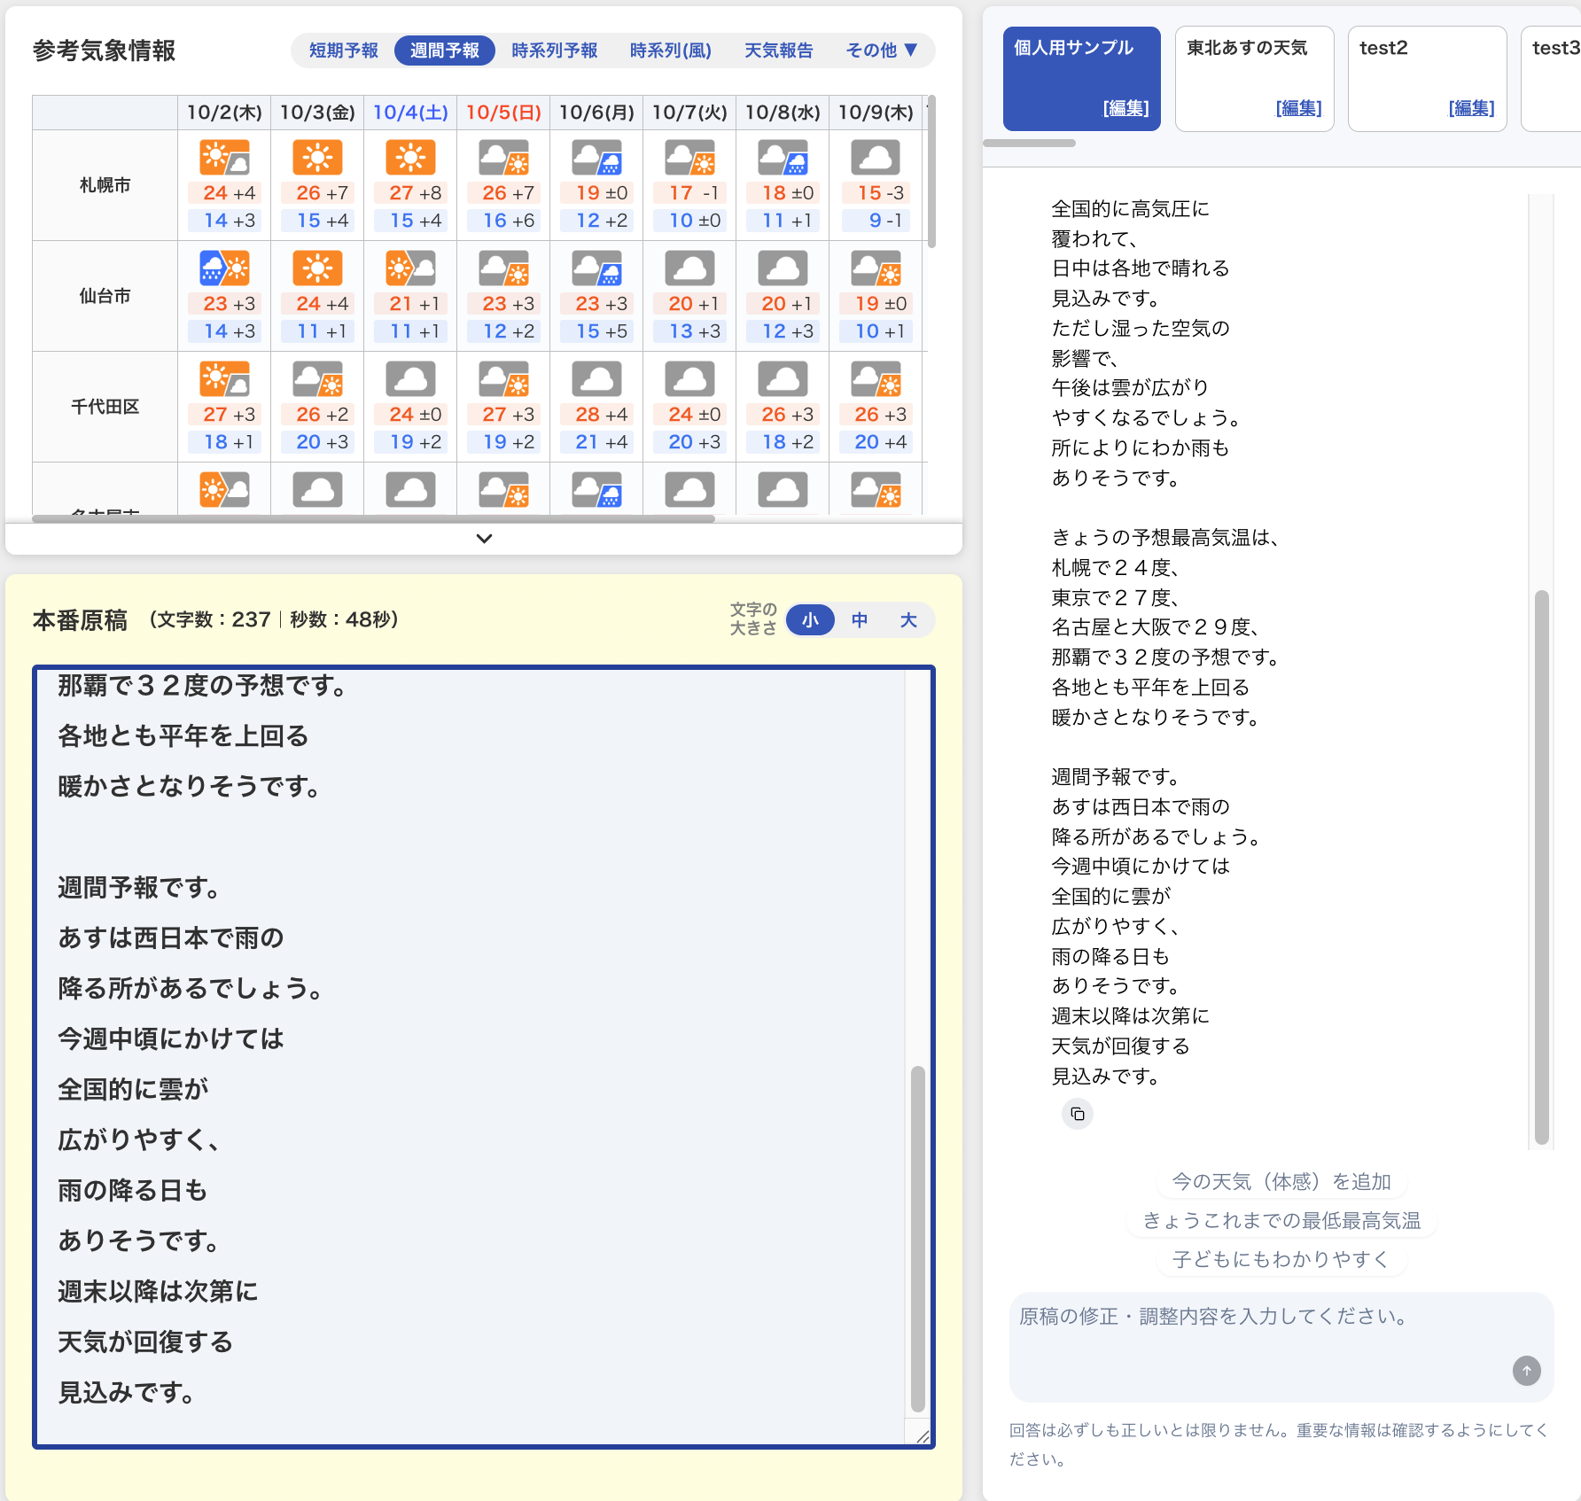Click Sapporo's cloudy-with-rain icon for 10/6

(596, 159)
